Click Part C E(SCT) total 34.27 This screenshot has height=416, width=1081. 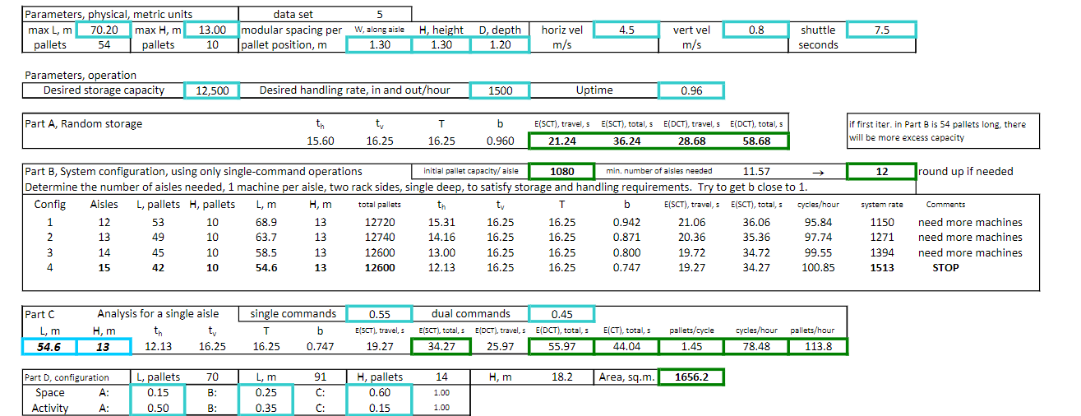440,346
